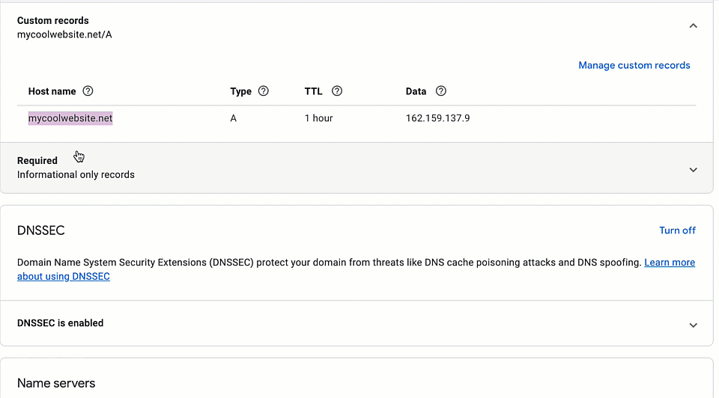
Task: Select the A record type value
Action: (x=233, y=118)
